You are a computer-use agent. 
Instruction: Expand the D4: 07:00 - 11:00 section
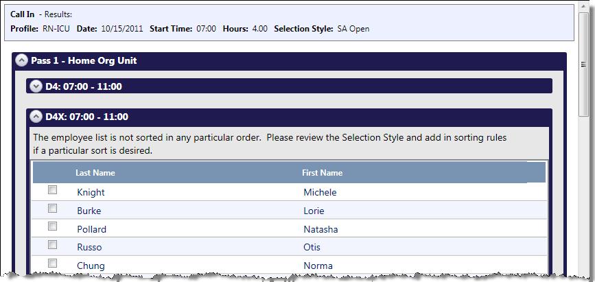coord(36,86)
